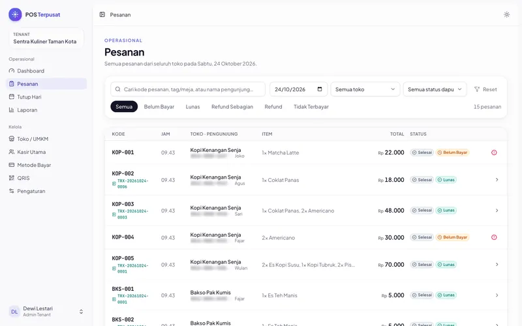Click the alert icon on KOP-004 row

494,237
